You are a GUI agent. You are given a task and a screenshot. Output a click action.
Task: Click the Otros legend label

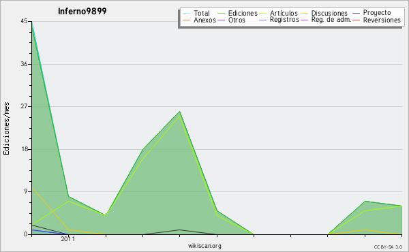(x=237, y=20)
